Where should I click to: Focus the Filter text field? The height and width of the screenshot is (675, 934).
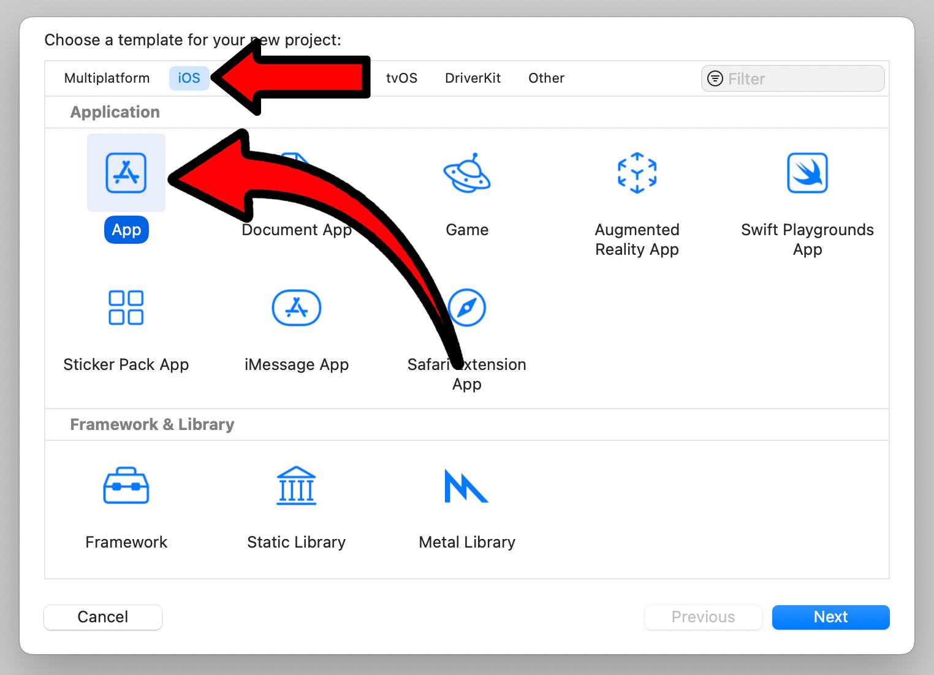tap(793, 78)
